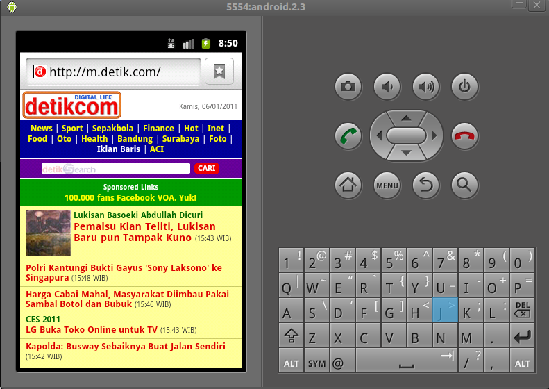
Task: Open Kapolda: Busway Sebaiknya Buat Jalan Sendiri article
Action: [x=126, y=346]
